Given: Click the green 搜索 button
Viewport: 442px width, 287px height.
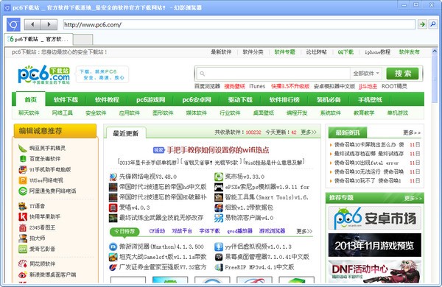Looking at the screenshot, I should coord(402,74).
